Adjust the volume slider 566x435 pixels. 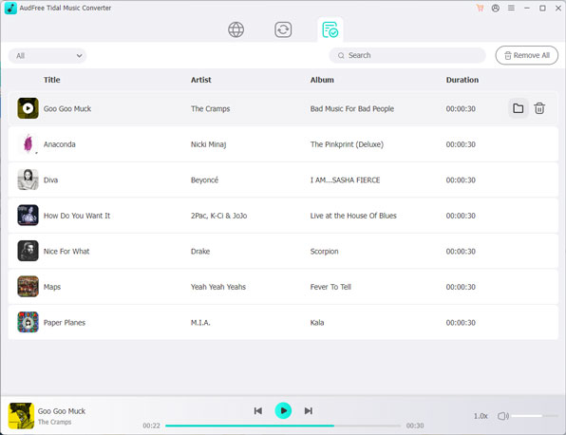[x=535, y=416]
